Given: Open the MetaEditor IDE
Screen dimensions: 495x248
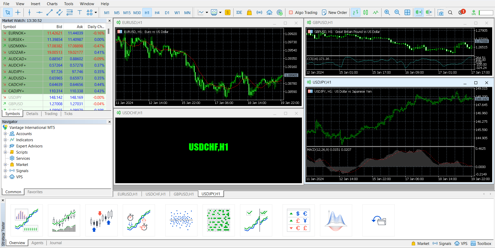Looking at the screenshot, I should pos(239,12).
